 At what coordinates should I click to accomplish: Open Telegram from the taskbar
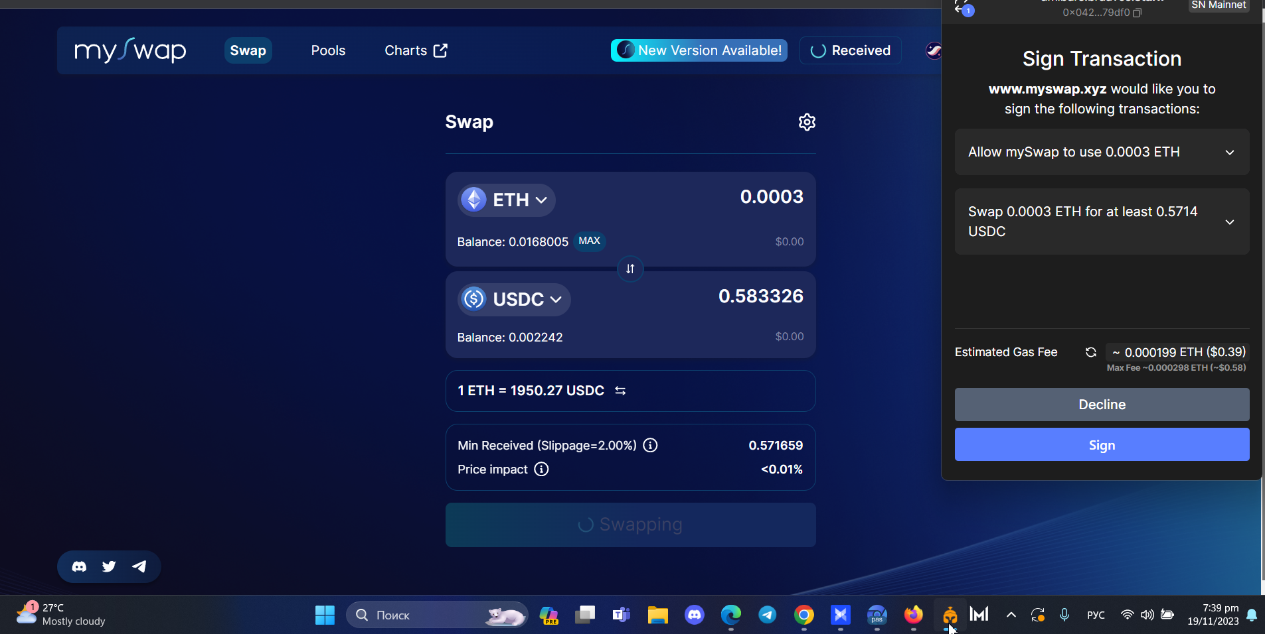(x=768, y=615)
